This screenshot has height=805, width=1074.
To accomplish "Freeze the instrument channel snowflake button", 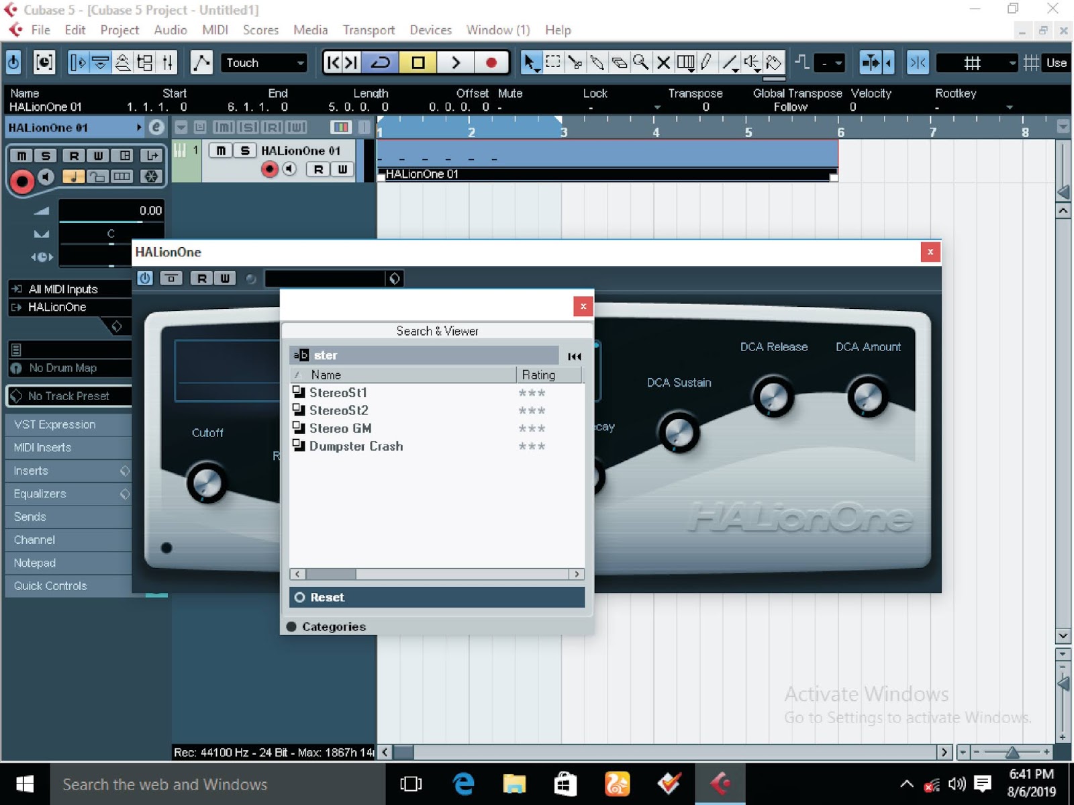I will (152, 177).
